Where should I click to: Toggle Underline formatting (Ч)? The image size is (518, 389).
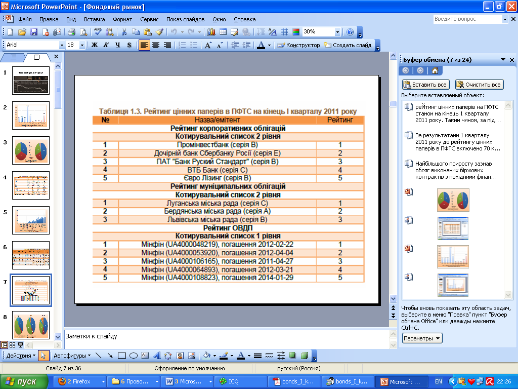point(117,45)
